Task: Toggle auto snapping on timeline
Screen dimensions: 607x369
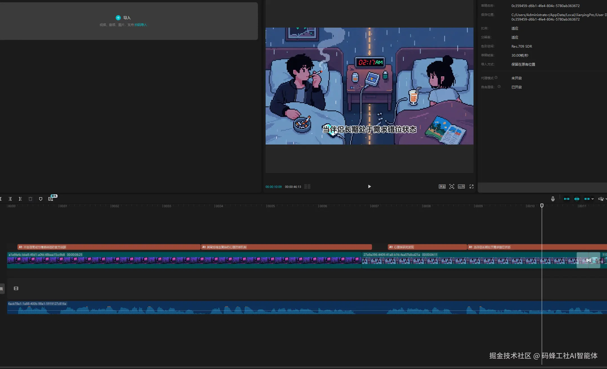Action: click(x=577, y=199)
